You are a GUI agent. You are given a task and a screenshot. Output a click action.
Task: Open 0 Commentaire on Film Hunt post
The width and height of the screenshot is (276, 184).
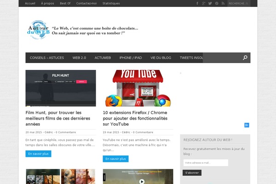click(x=66, y=132)
